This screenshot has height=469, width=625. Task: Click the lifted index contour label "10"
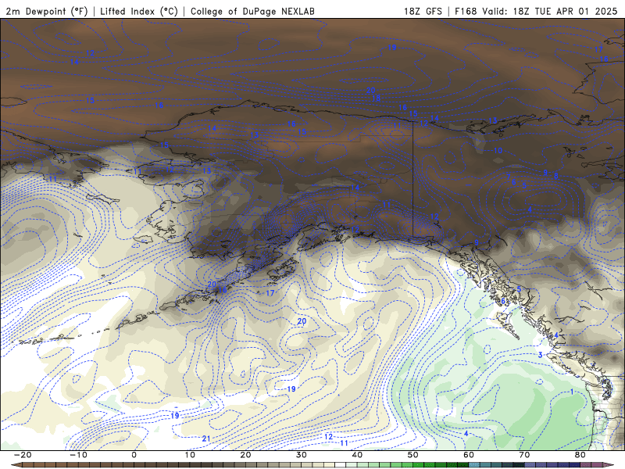pyautogui.click(x=498, y=150)
